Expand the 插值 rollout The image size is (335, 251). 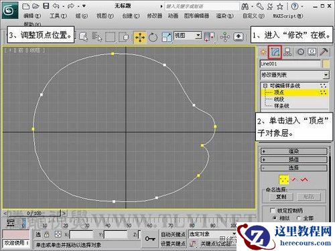pos(294,159)
